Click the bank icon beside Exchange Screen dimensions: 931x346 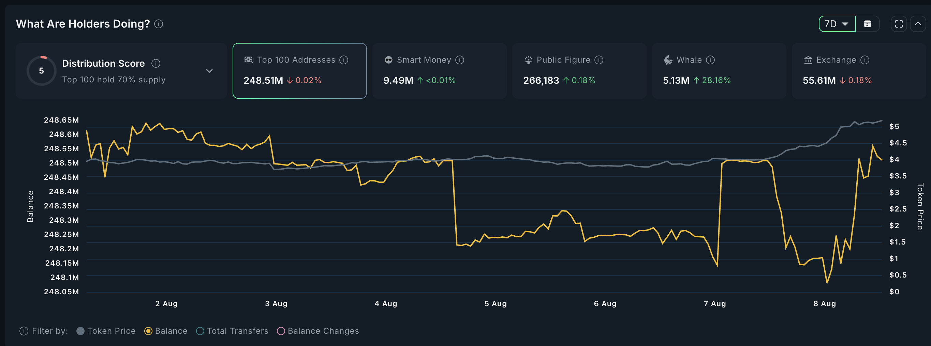pyautogui.click(x=809, y=60)
